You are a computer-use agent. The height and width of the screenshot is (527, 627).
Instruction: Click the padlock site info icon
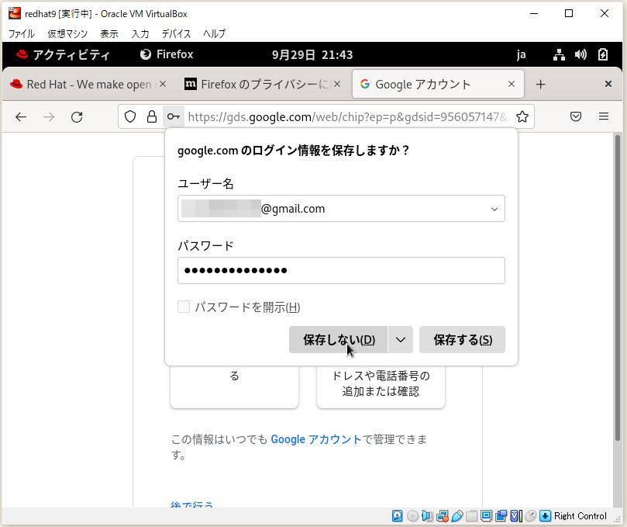click(152, 116)
